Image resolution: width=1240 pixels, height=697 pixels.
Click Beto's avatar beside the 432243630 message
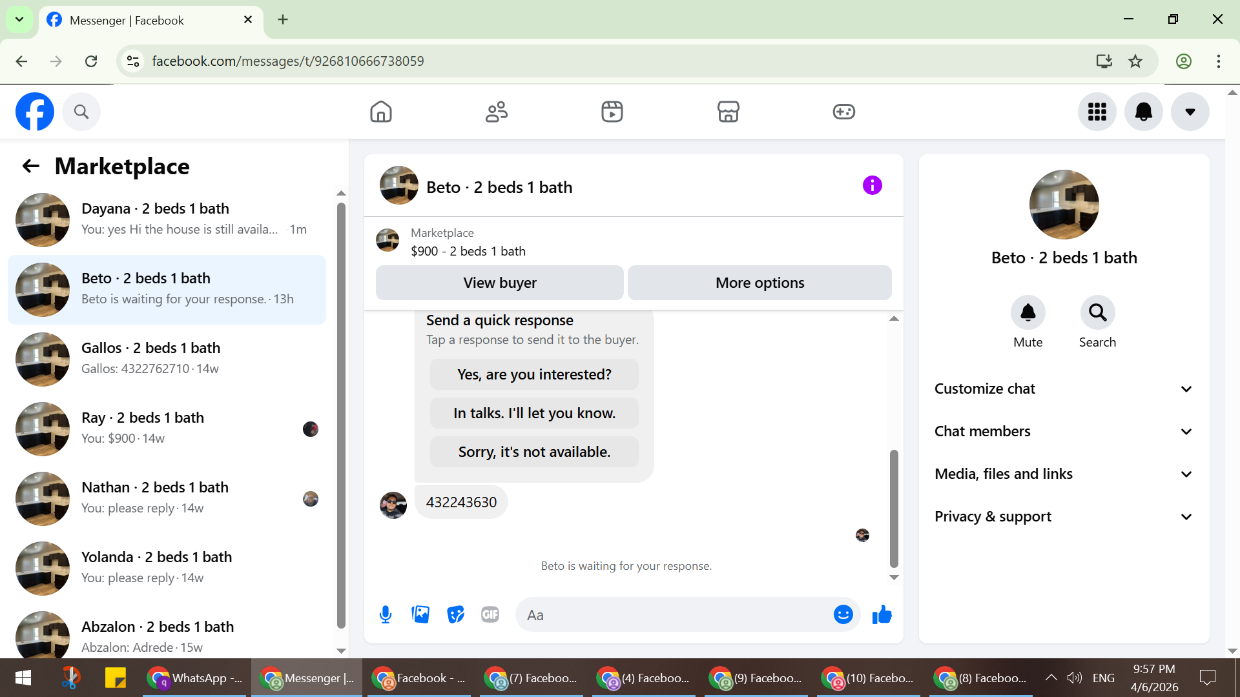coord(393,505)
